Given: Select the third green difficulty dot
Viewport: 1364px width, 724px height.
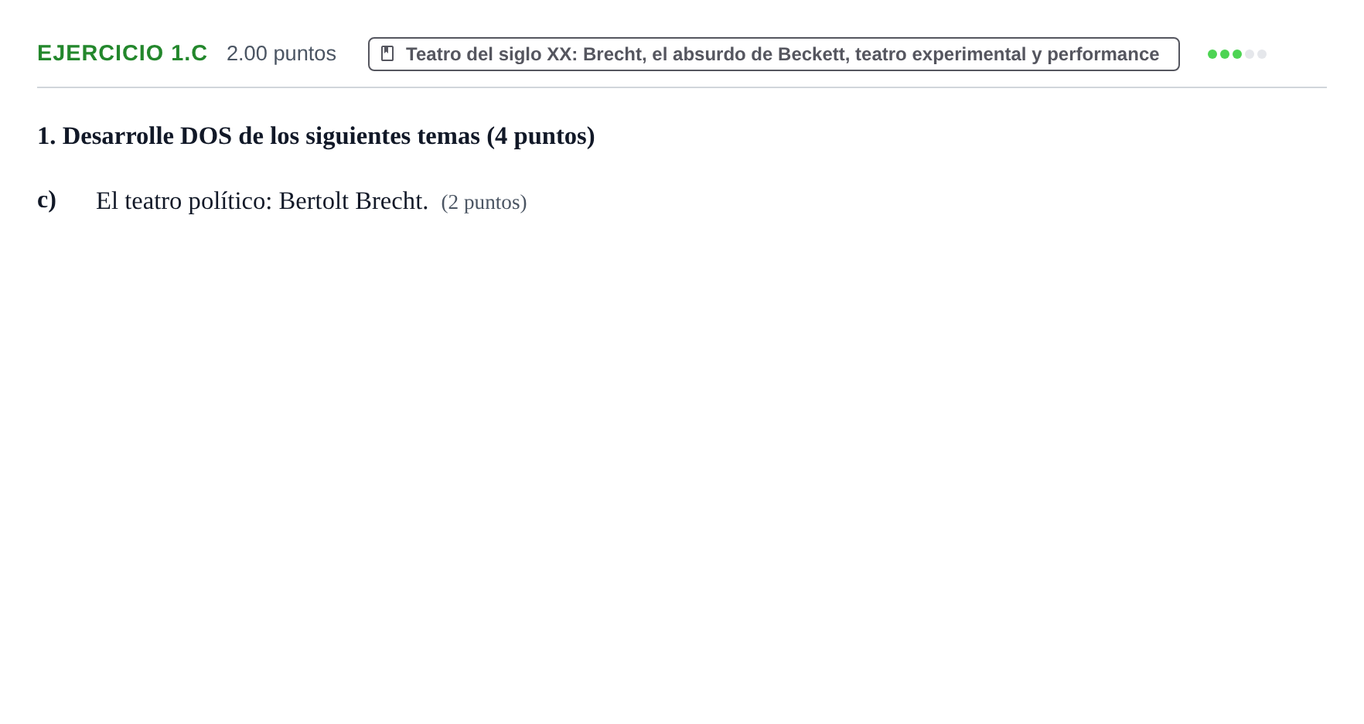Looking at the screenshot, I should click(x=1237, y=54).
